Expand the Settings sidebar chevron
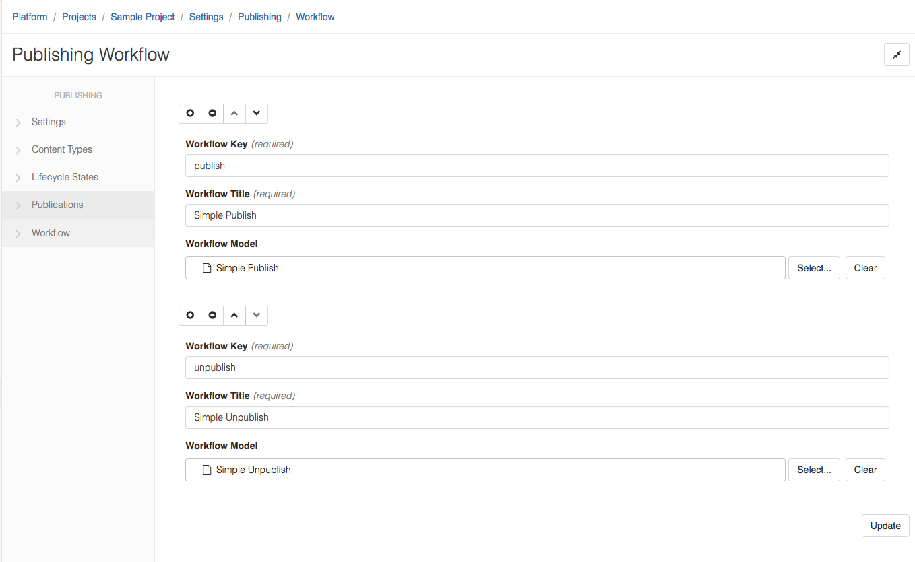This screenshot has width=915, height=562. click(18, 122)
